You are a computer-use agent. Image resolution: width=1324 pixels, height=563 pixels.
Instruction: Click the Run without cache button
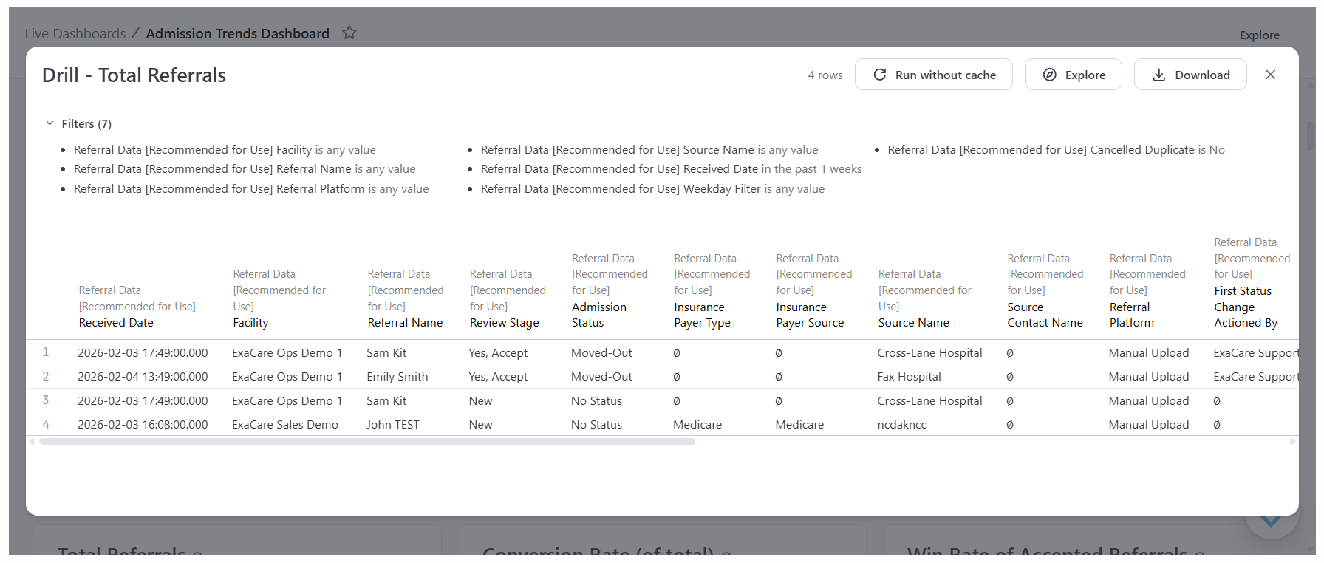934,75
